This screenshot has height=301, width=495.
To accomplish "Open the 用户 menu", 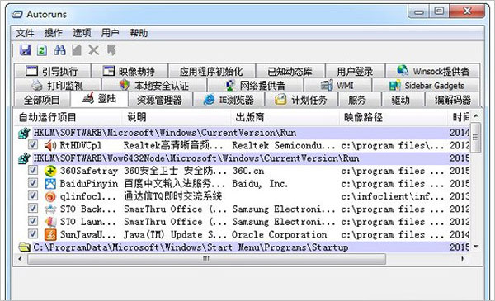I will click(110, 33).
